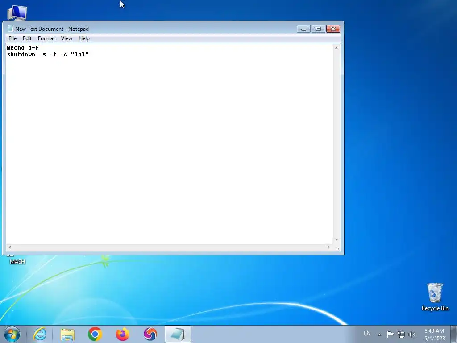Screen dimensions: 457x343
Task: Click the horizontal scrollbar left arrow
Action: click(10, 247)
